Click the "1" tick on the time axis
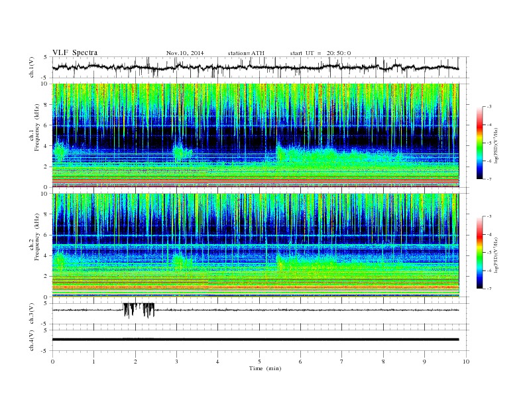Viewport: 525px width, 406px height. click(93, 362)
